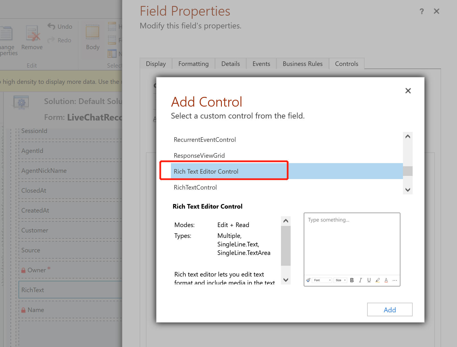Click the Redo icon
Viewport: 457px width, 347px height.
coord(51,40)
